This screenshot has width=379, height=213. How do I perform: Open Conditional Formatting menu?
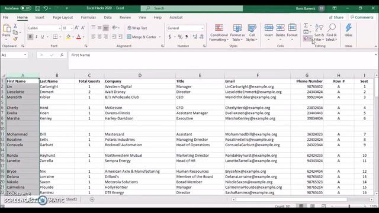pyautogui.click(x=219, y=33)
